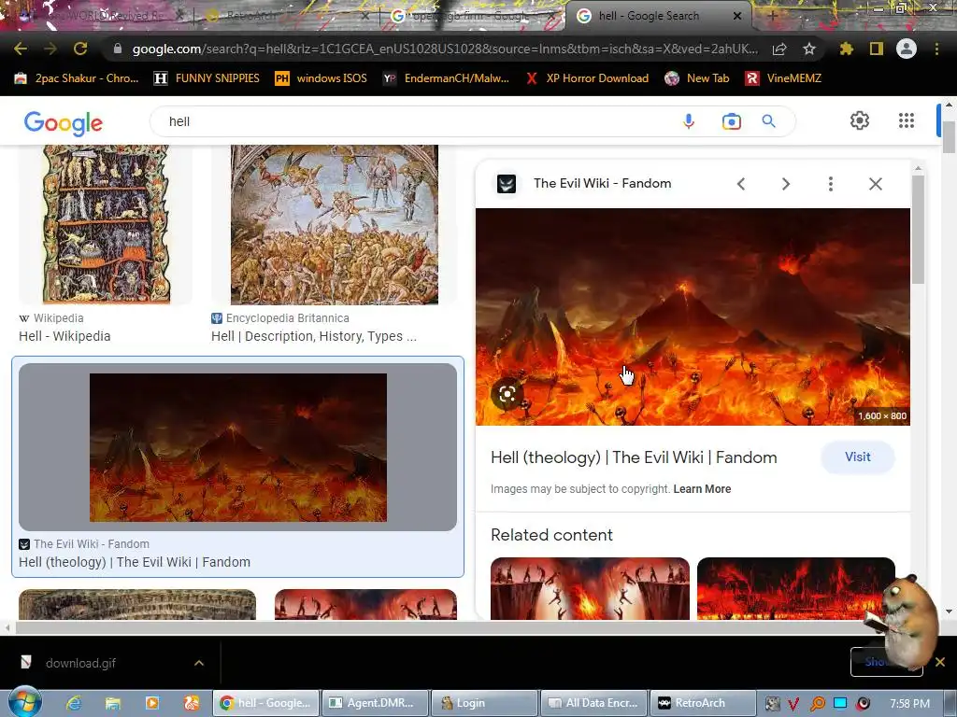Click the Hell | Description, History, Types caption
Screen dimensions: 957x717
point(314,336)
